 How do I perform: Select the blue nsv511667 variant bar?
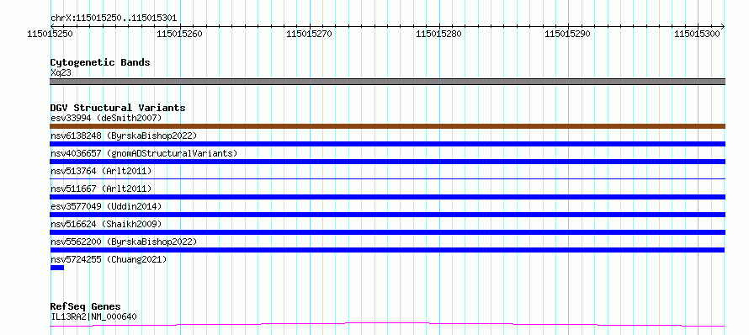(387, 197)
